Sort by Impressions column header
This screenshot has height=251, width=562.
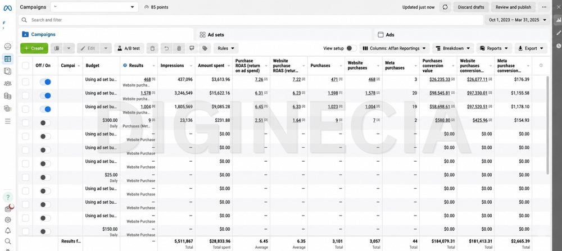pos(176,66)
